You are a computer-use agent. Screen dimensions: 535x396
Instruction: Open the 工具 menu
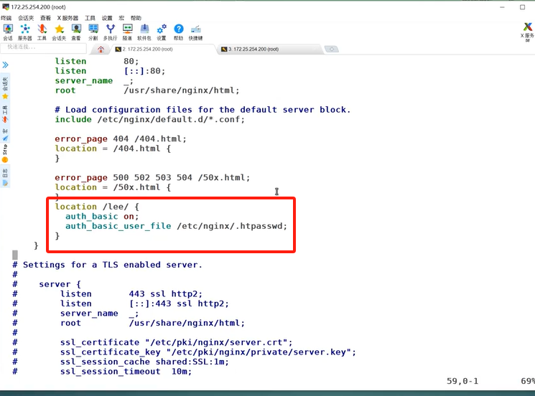[90, 18]
